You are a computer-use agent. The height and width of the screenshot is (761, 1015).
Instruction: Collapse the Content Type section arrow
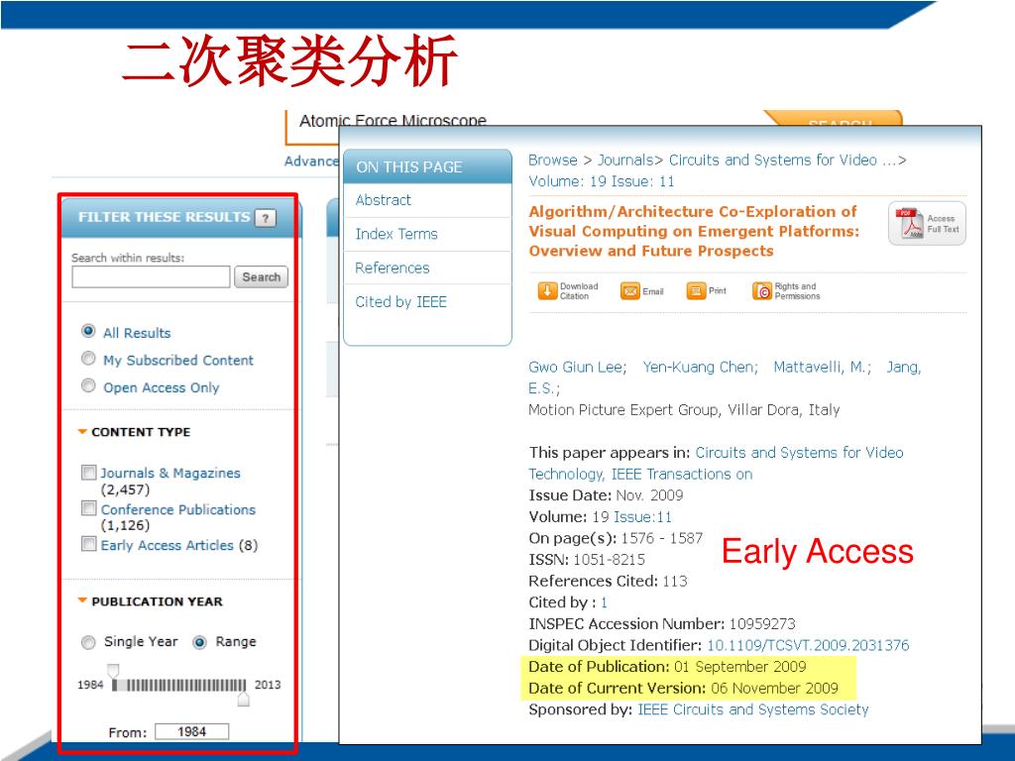click(82, 432)
